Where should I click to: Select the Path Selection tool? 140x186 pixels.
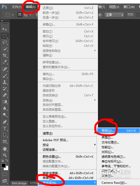[5, 135]
